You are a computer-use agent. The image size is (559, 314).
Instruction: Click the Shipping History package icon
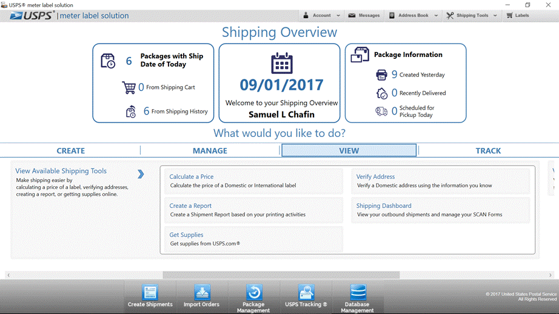pos(131,112)
